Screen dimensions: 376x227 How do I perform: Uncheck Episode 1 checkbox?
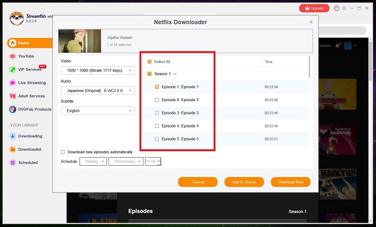click(x=157, y=87)
